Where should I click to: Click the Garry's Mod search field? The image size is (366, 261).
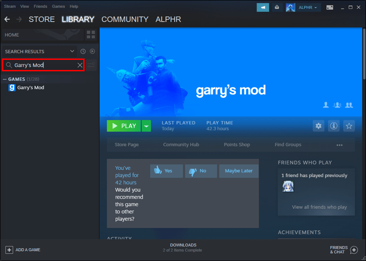pyautogui.click(x=43, y=65)
